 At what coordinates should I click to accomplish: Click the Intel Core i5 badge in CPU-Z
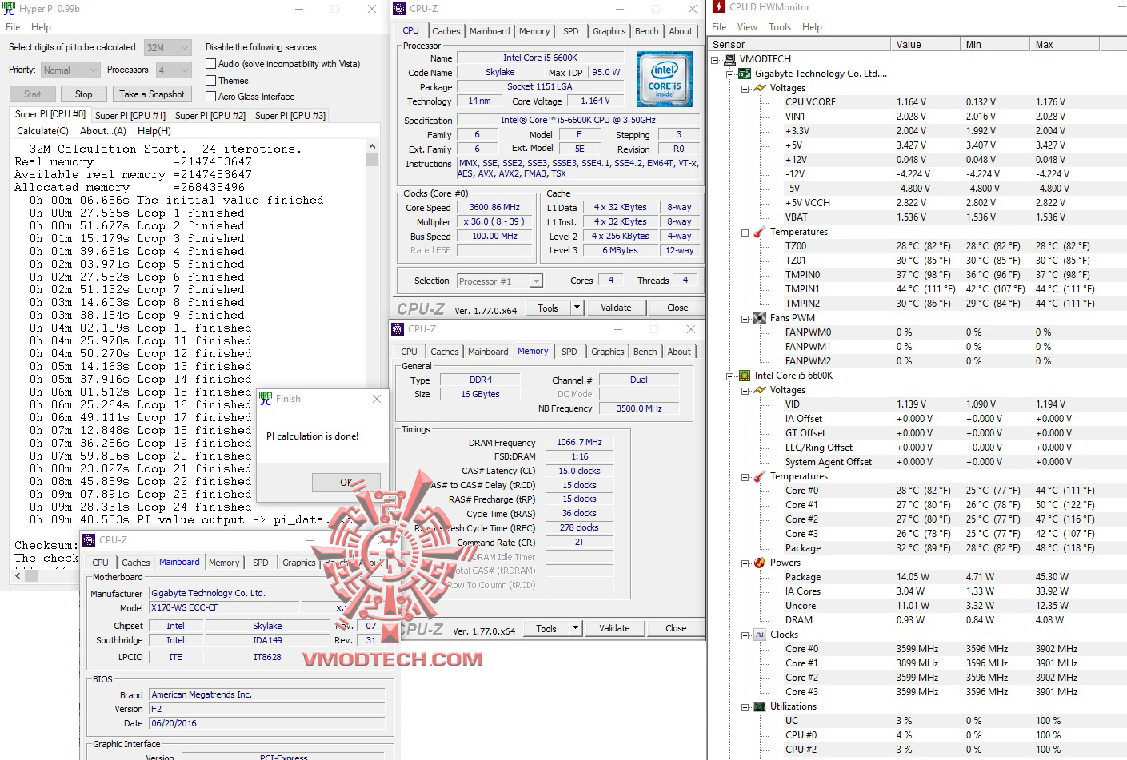[x=665, y=78]
